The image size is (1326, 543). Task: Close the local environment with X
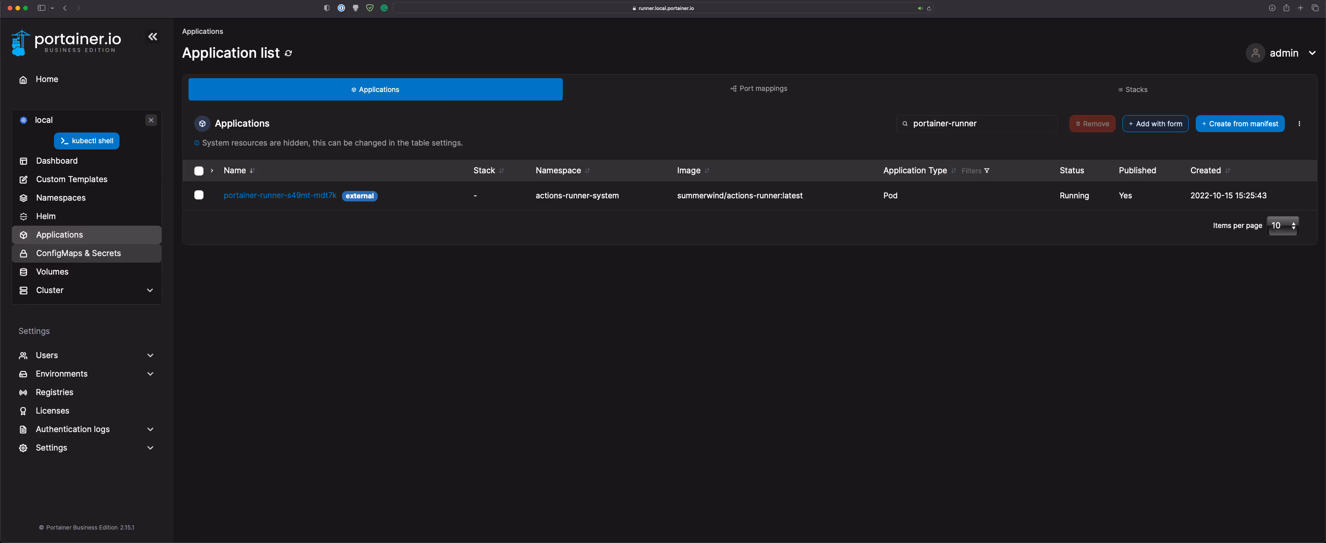[x=151, y=120]
